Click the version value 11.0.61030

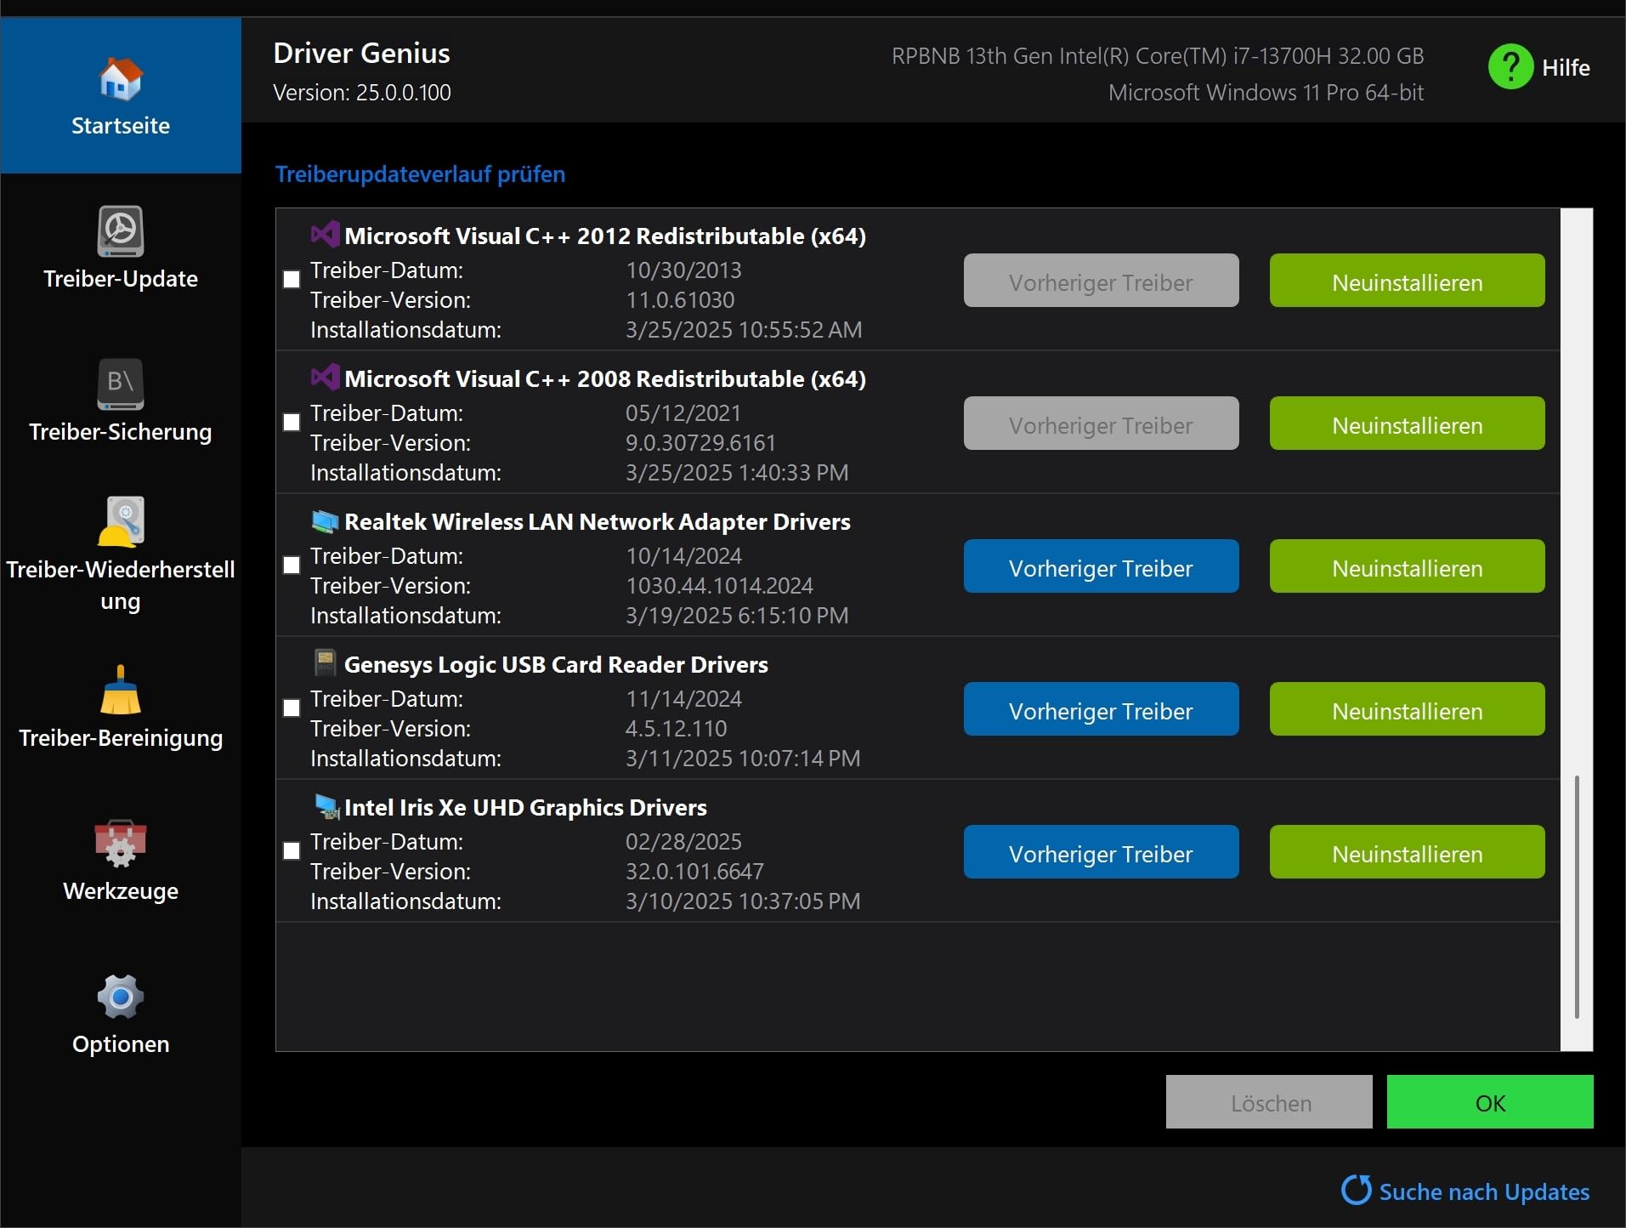(x=680, y=299)
